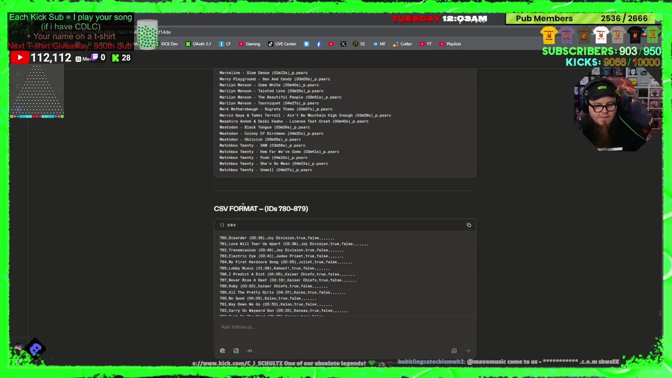The image size is (672, 378).
Task: Select Marilyn Manson - The Beautiful People line
Action: point(280,97)
